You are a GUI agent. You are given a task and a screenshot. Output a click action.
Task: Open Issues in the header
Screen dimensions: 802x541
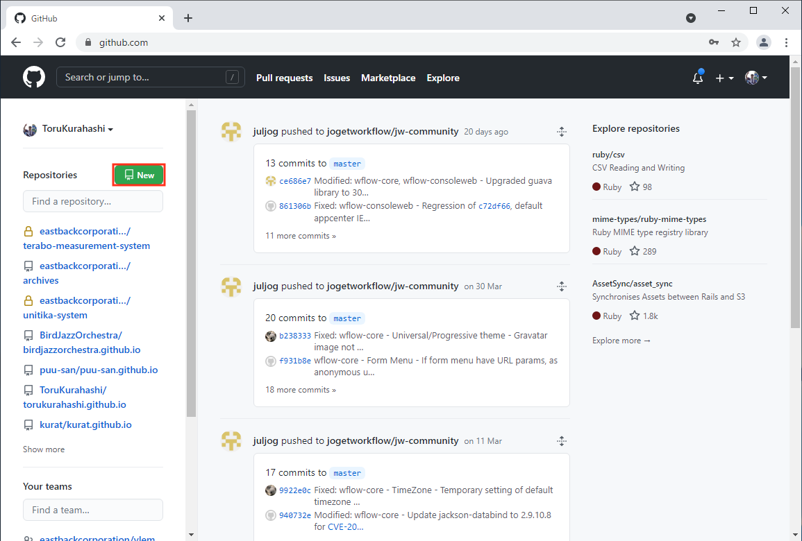point(337,78)
